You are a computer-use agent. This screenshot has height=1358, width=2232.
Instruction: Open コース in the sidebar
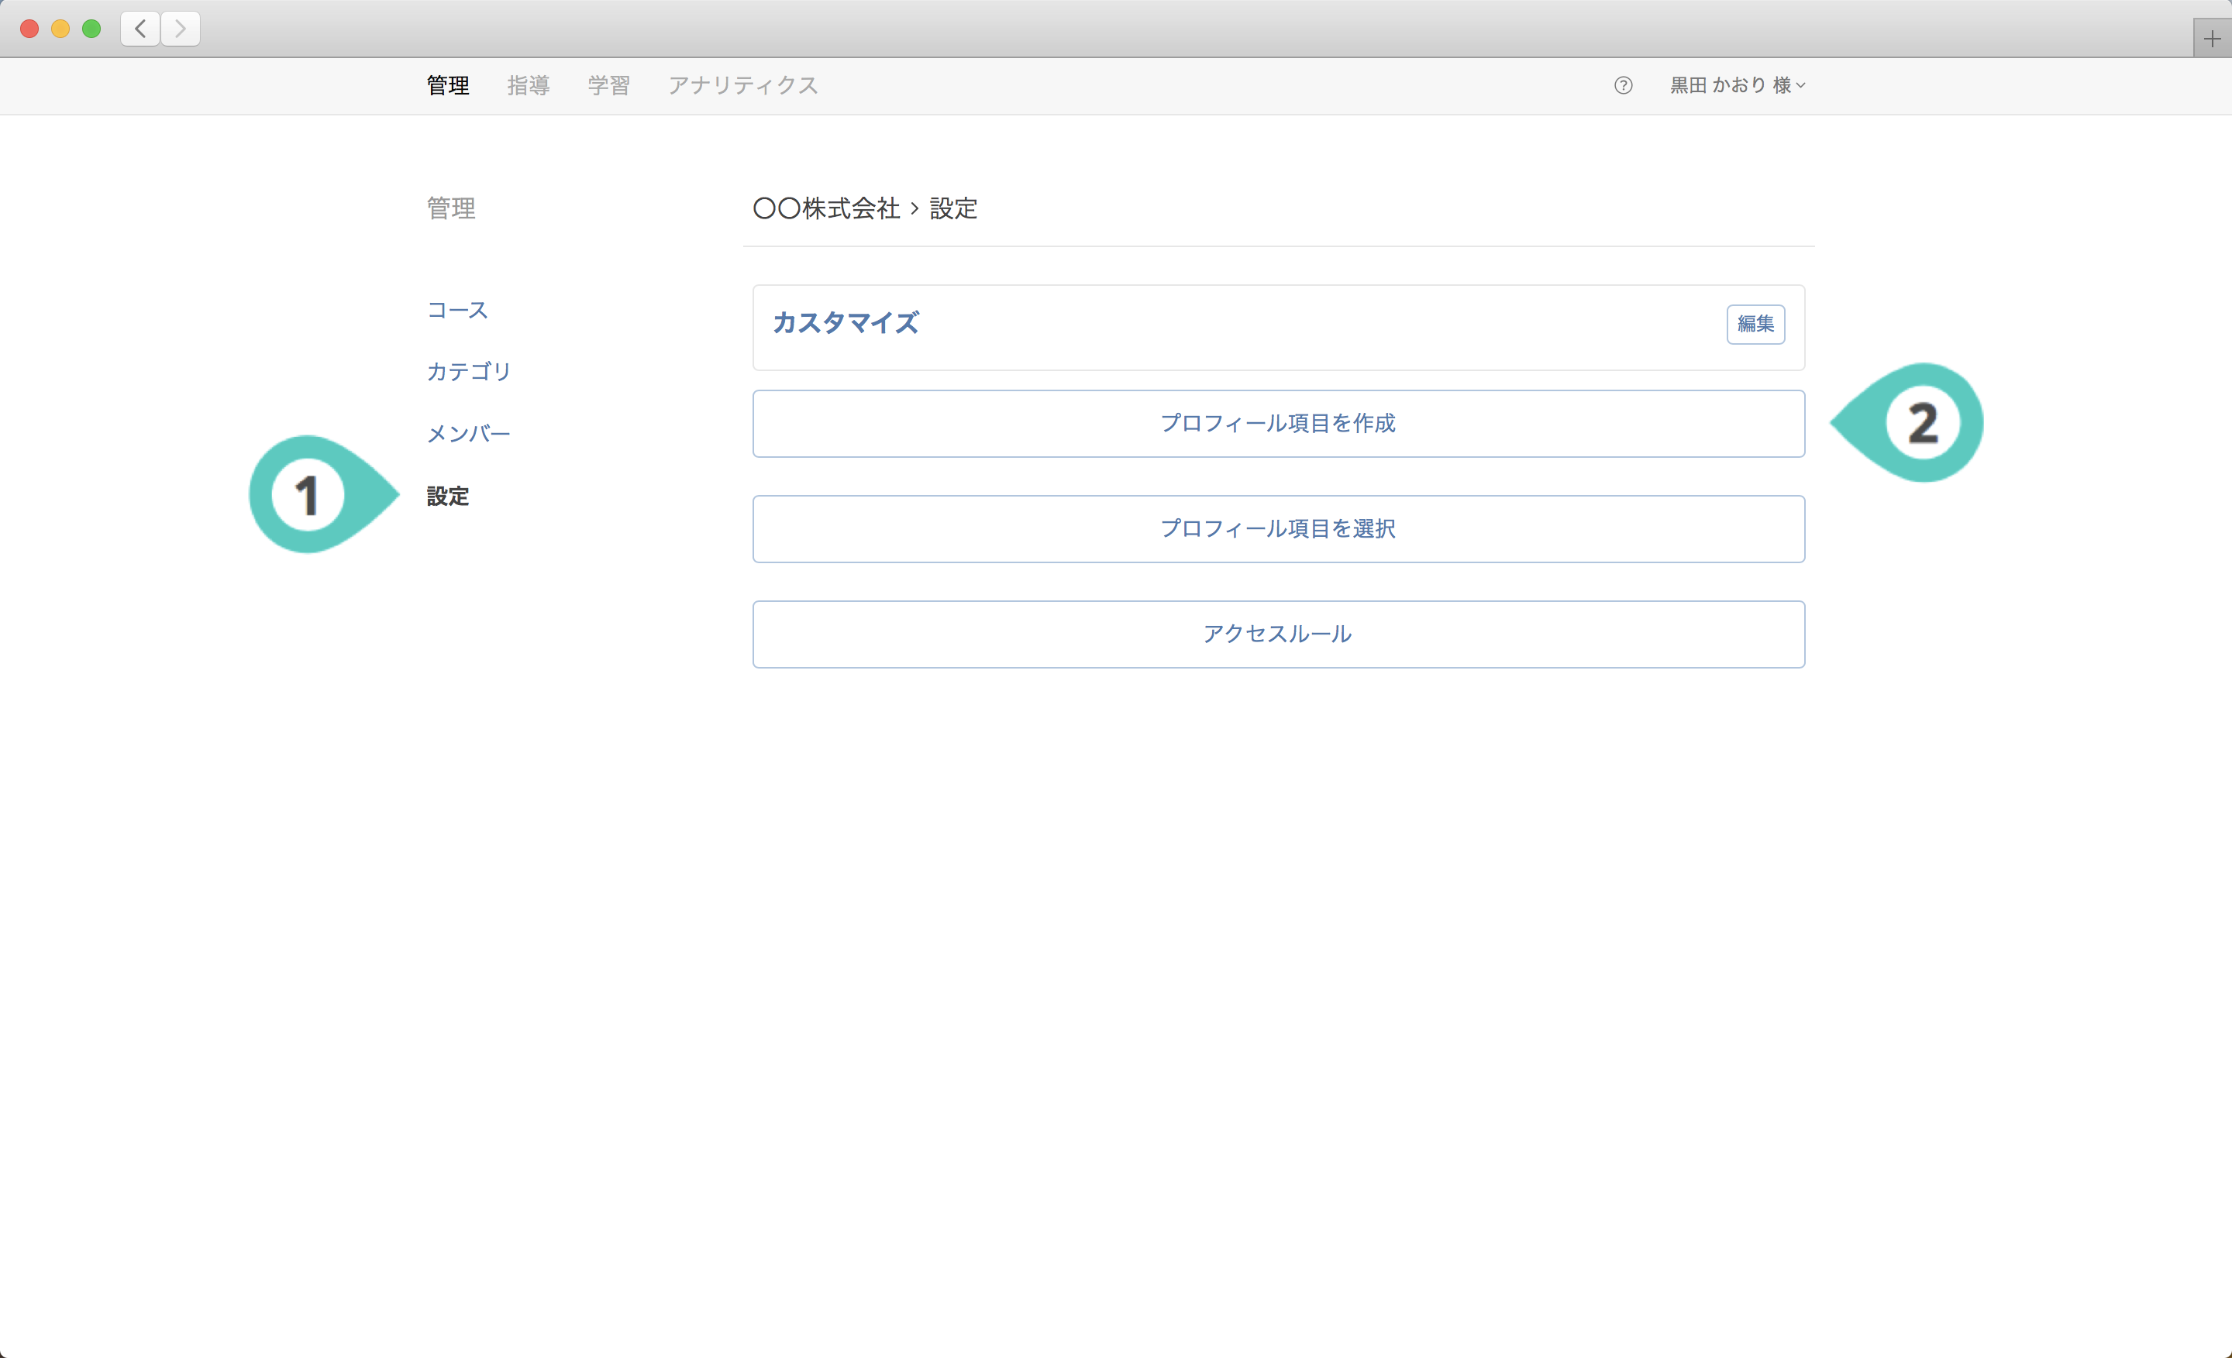pos(457,311)
